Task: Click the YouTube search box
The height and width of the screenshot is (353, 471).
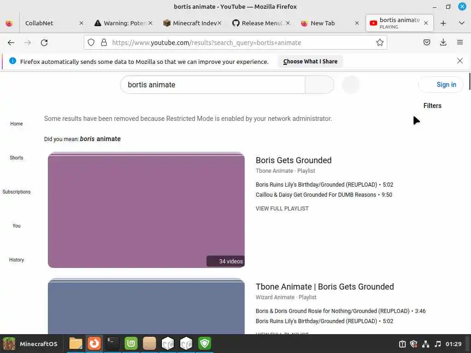Action: [x=213, y=85]
